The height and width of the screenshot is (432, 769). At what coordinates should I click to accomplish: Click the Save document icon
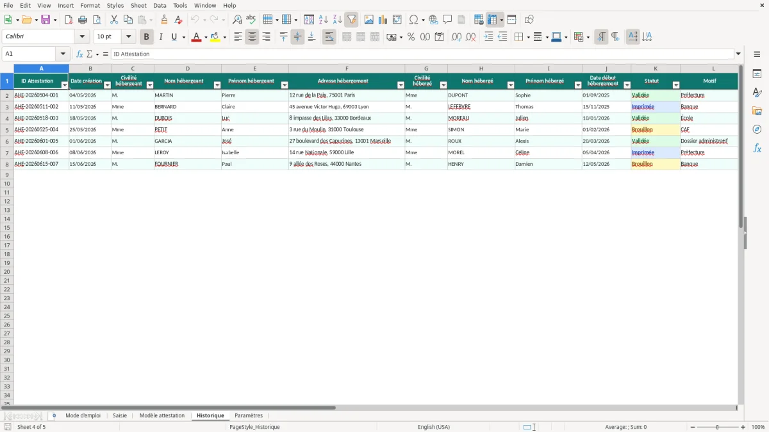click(45, 20)
